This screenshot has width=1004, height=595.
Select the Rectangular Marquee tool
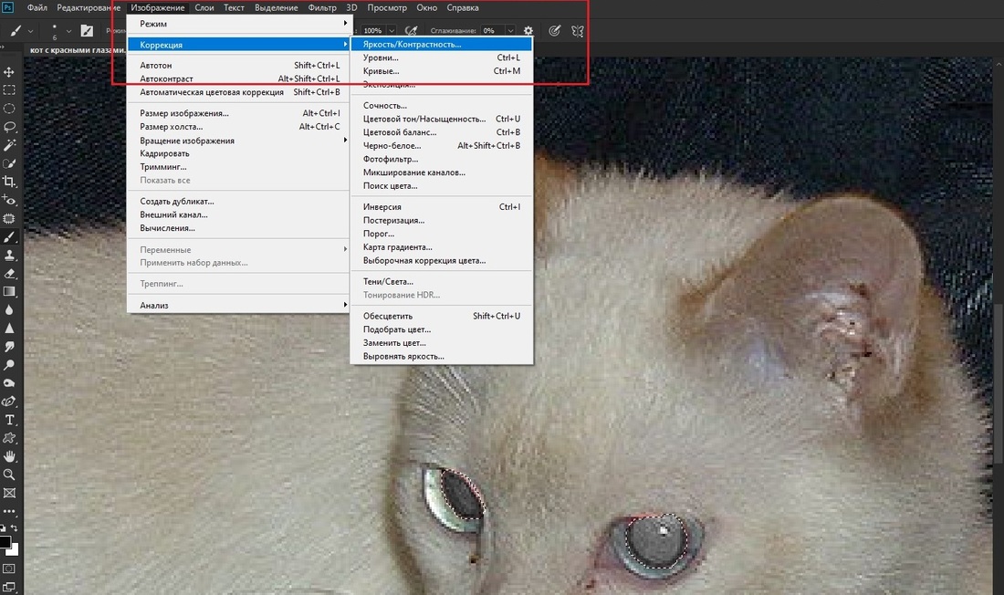[x=10, y=90]
